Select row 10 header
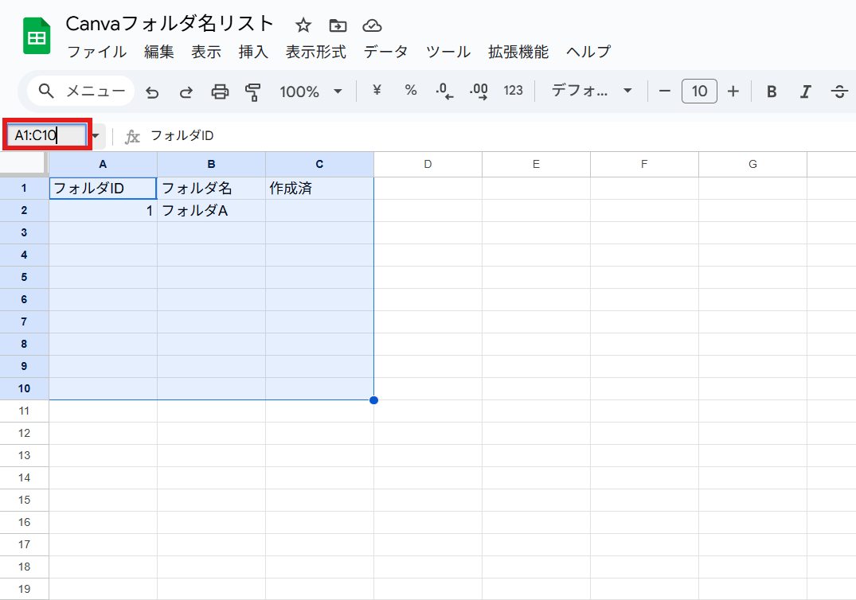Viewport: 856px width, 600px height. coord(24,388)
